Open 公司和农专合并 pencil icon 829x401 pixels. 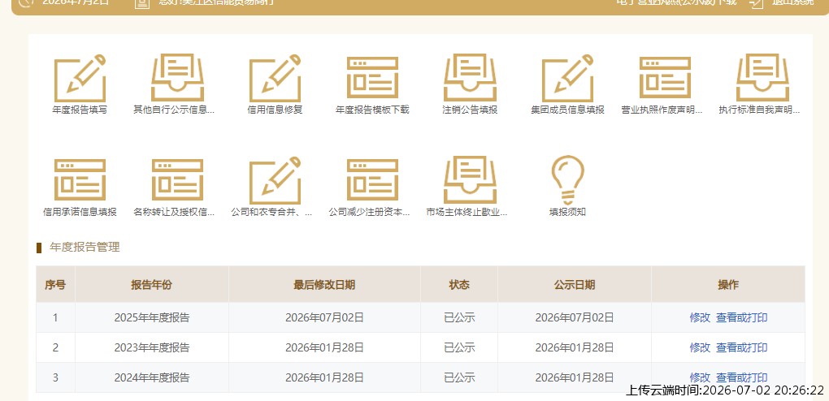click(x=275, y=180)
